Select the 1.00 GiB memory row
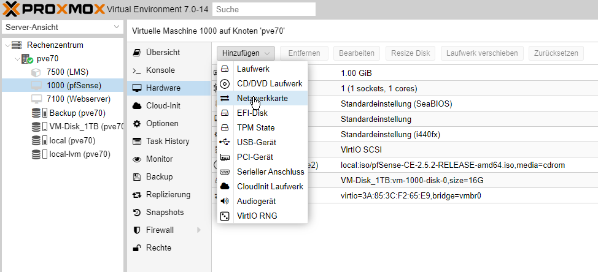Screen dimensions: 598x272 [x=405, y=73]
